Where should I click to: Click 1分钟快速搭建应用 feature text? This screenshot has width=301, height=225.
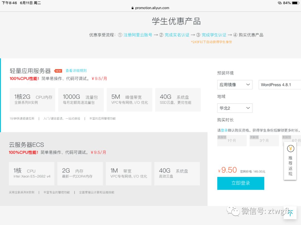click(x=22, y=119)
